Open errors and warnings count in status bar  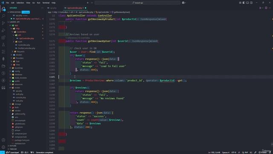coord(25,152)
